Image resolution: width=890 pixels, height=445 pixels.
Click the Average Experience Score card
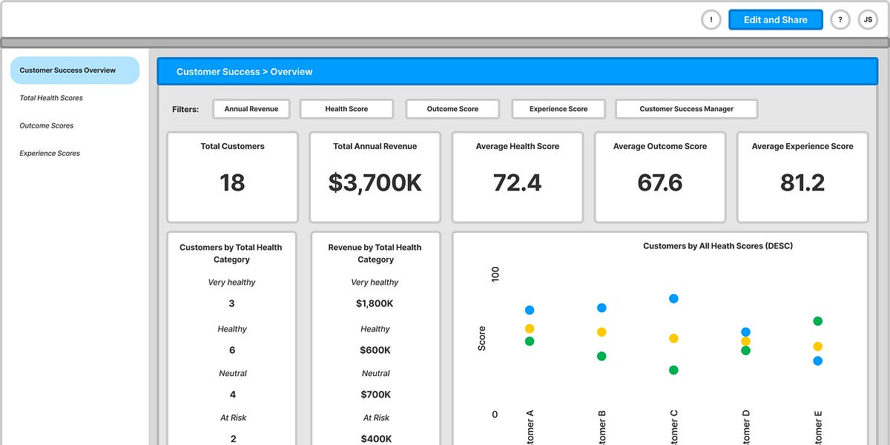click(x=802, y=177)
